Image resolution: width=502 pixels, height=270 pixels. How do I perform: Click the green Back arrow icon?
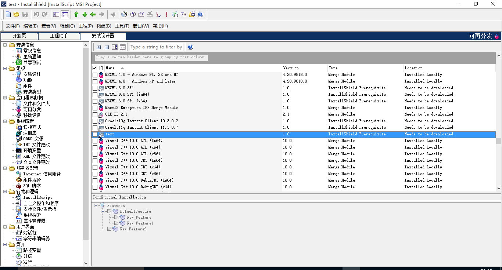(x=93, y=14)
